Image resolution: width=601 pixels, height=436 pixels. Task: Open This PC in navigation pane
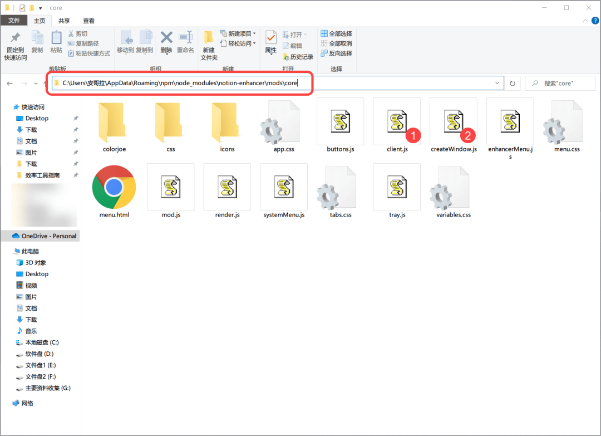click(27, 251)
